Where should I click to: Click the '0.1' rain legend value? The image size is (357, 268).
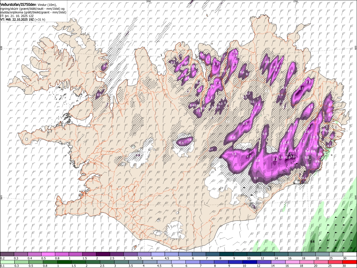pos(2,266)
